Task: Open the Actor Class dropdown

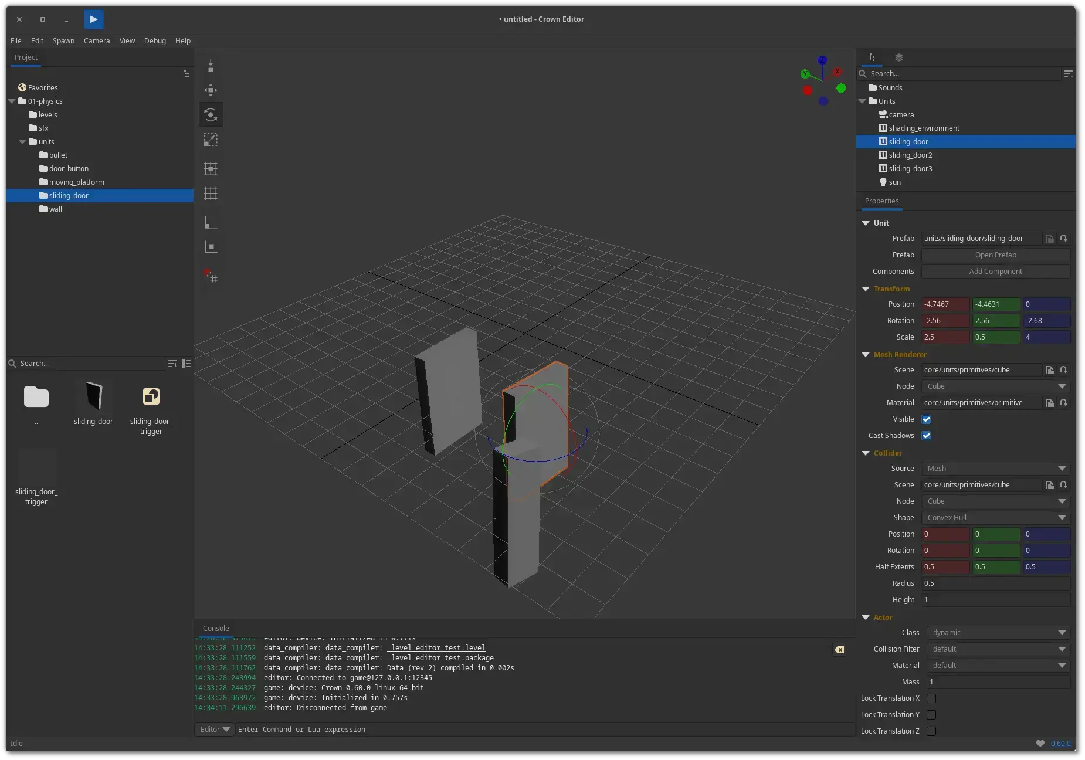Action: pos(998,633)
